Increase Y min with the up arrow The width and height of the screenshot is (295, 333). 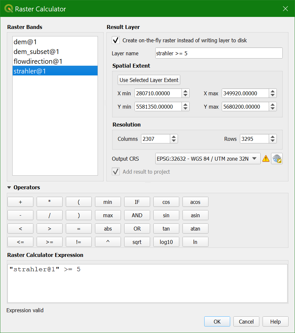click(185, 105)
